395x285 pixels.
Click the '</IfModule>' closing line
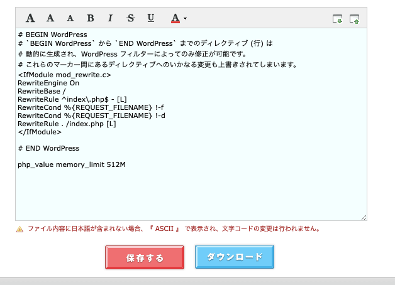[x=40, y=132]
